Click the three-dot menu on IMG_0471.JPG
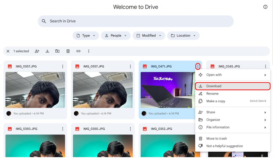 [x=198, y=66]
